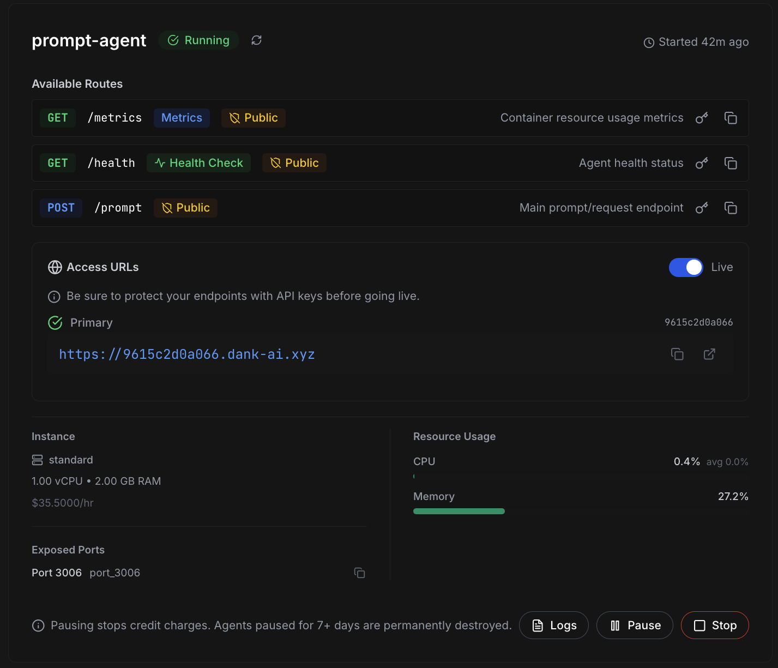Screen dimensions: 778x668
Task: Select the Metrics badge on /metrics route
Action: click(182, 118)
